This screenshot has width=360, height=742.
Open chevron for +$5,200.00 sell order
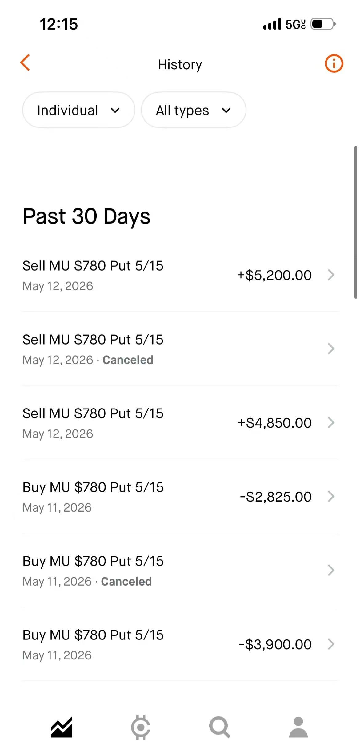click(331, 275)
